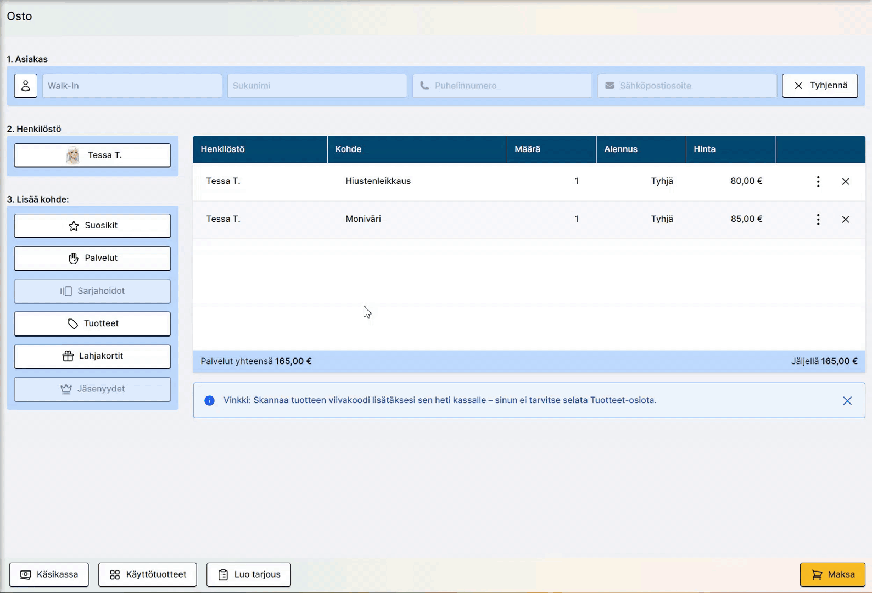Open Tuotteet products list

(92, 323)
